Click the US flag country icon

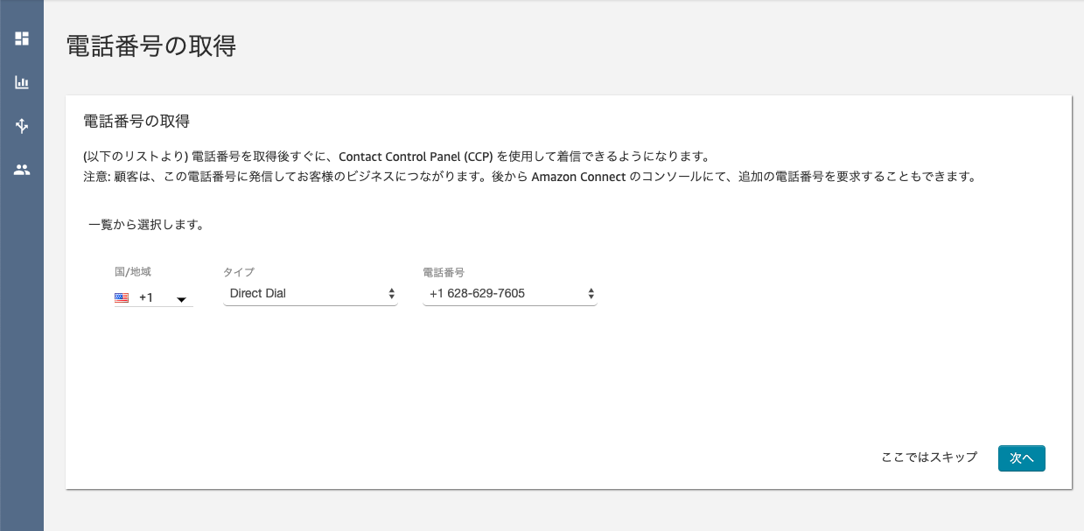122,297
